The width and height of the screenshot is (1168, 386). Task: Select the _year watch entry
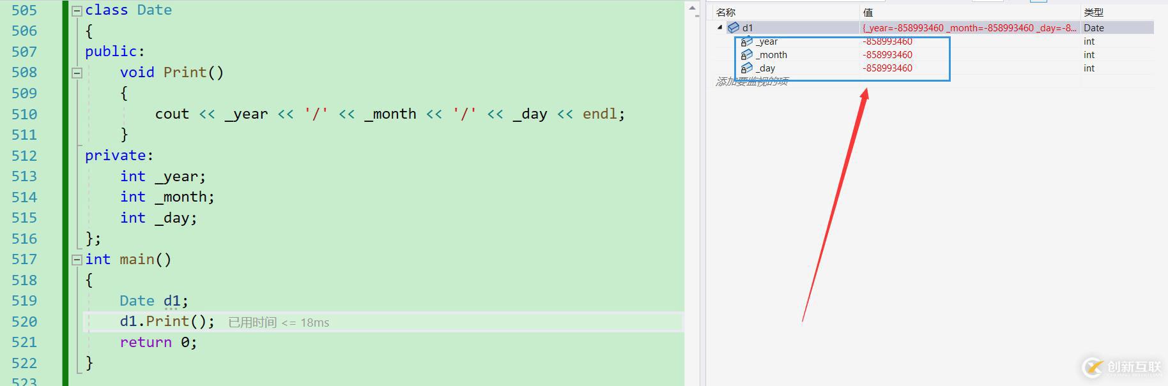click(x=767, y=41)
